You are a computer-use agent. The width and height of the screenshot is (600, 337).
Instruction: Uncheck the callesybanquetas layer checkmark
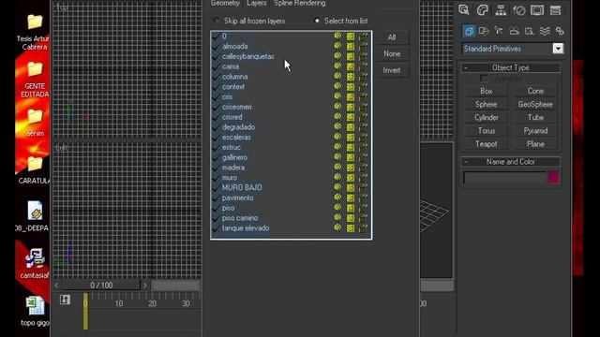216,56
